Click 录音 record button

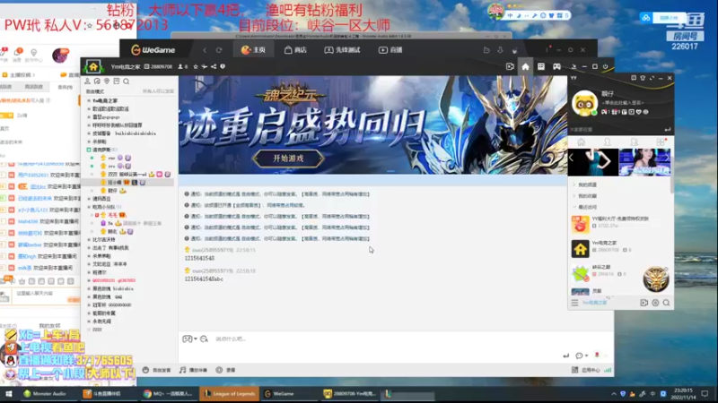[x=225, y=370]
